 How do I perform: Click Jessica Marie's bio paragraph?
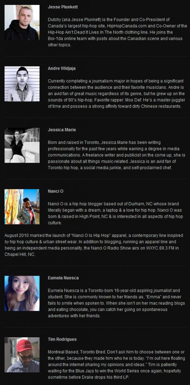pos(116,155)
